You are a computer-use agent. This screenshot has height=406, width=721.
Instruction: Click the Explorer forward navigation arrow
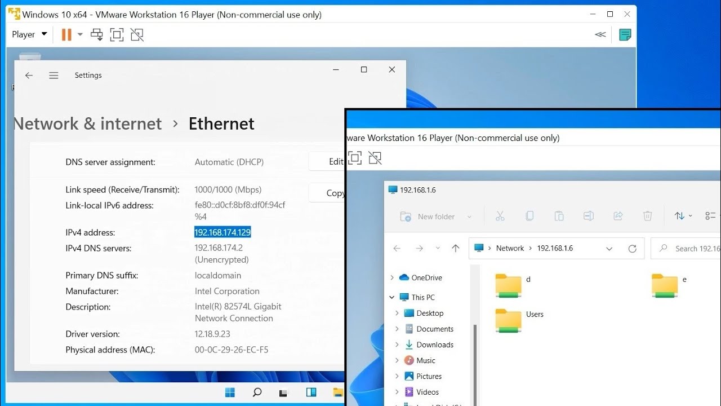pos(419,248)
